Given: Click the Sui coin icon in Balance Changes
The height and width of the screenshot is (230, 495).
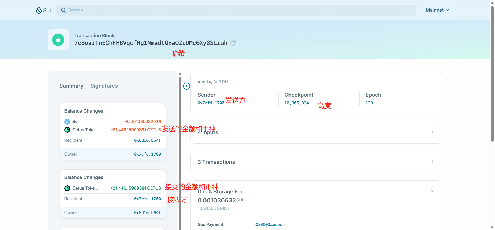Looking at the screenshot, I should click(x=67, y=122).
